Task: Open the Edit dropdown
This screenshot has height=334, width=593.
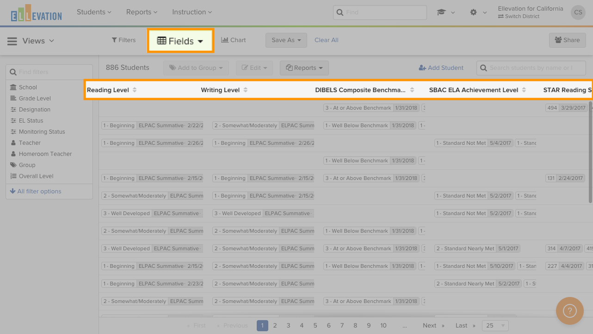Action: 254,68
